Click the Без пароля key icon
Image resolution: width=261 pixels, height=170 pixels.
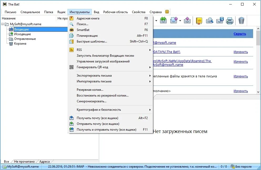pyautogui.click(x=233, y=166)
